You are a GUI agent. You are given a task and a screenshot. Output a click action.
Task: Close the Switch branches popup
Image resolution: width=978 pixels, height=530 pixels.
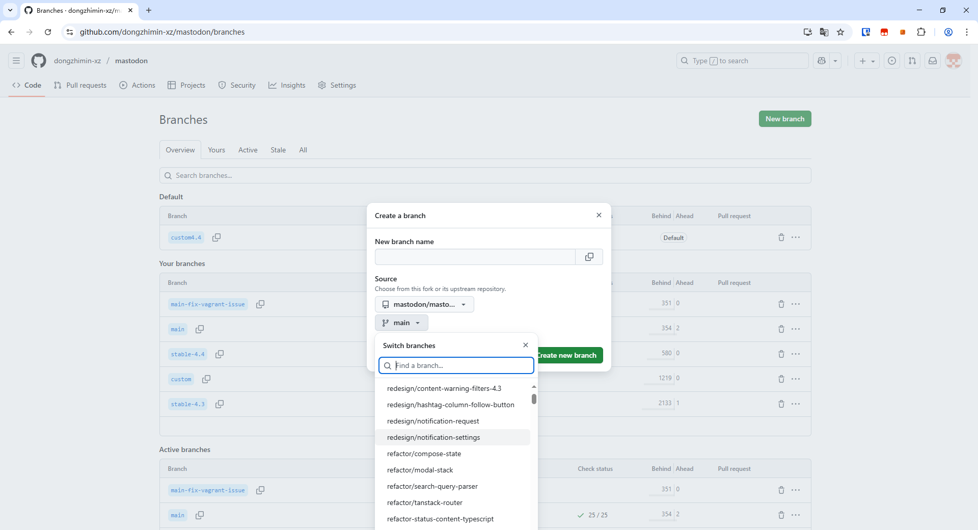(x=525, y=345)
